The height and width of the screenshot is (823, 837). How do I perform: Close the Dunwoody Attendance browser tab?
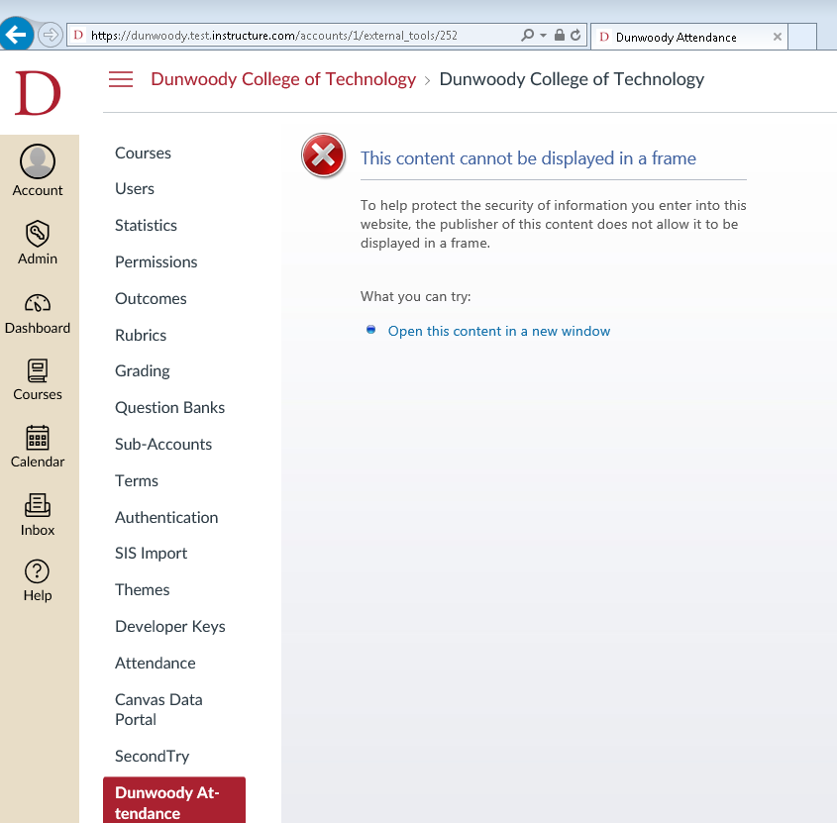pyautogui.click(x=777, y=37)
